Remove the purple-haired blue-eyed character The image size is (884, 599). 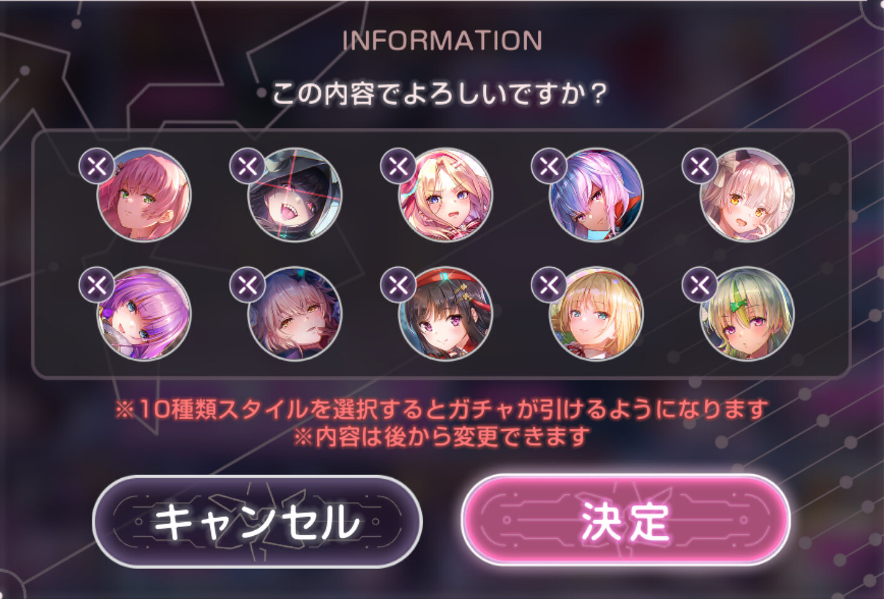click(x=96, y=285)
